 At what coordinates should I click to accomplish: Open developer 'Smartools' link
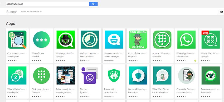point(157,56)
